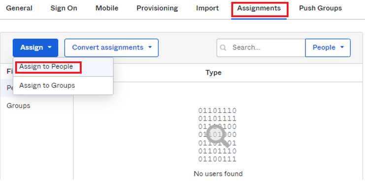The image size is (365, 183).
Task: Click the caret on Convert assignments
Action: [x=150, y=47]
